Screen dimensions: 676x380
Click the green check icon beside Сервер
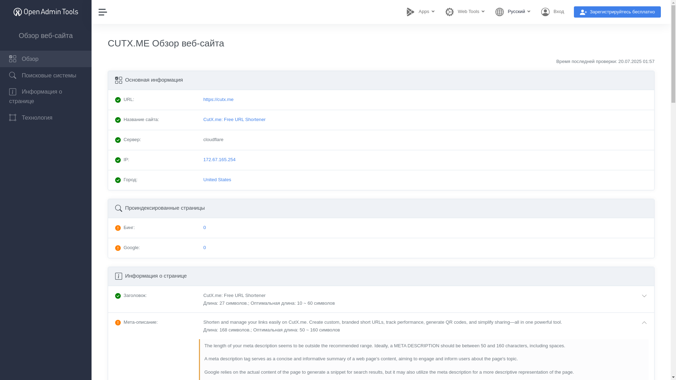[x=118, y=140]
